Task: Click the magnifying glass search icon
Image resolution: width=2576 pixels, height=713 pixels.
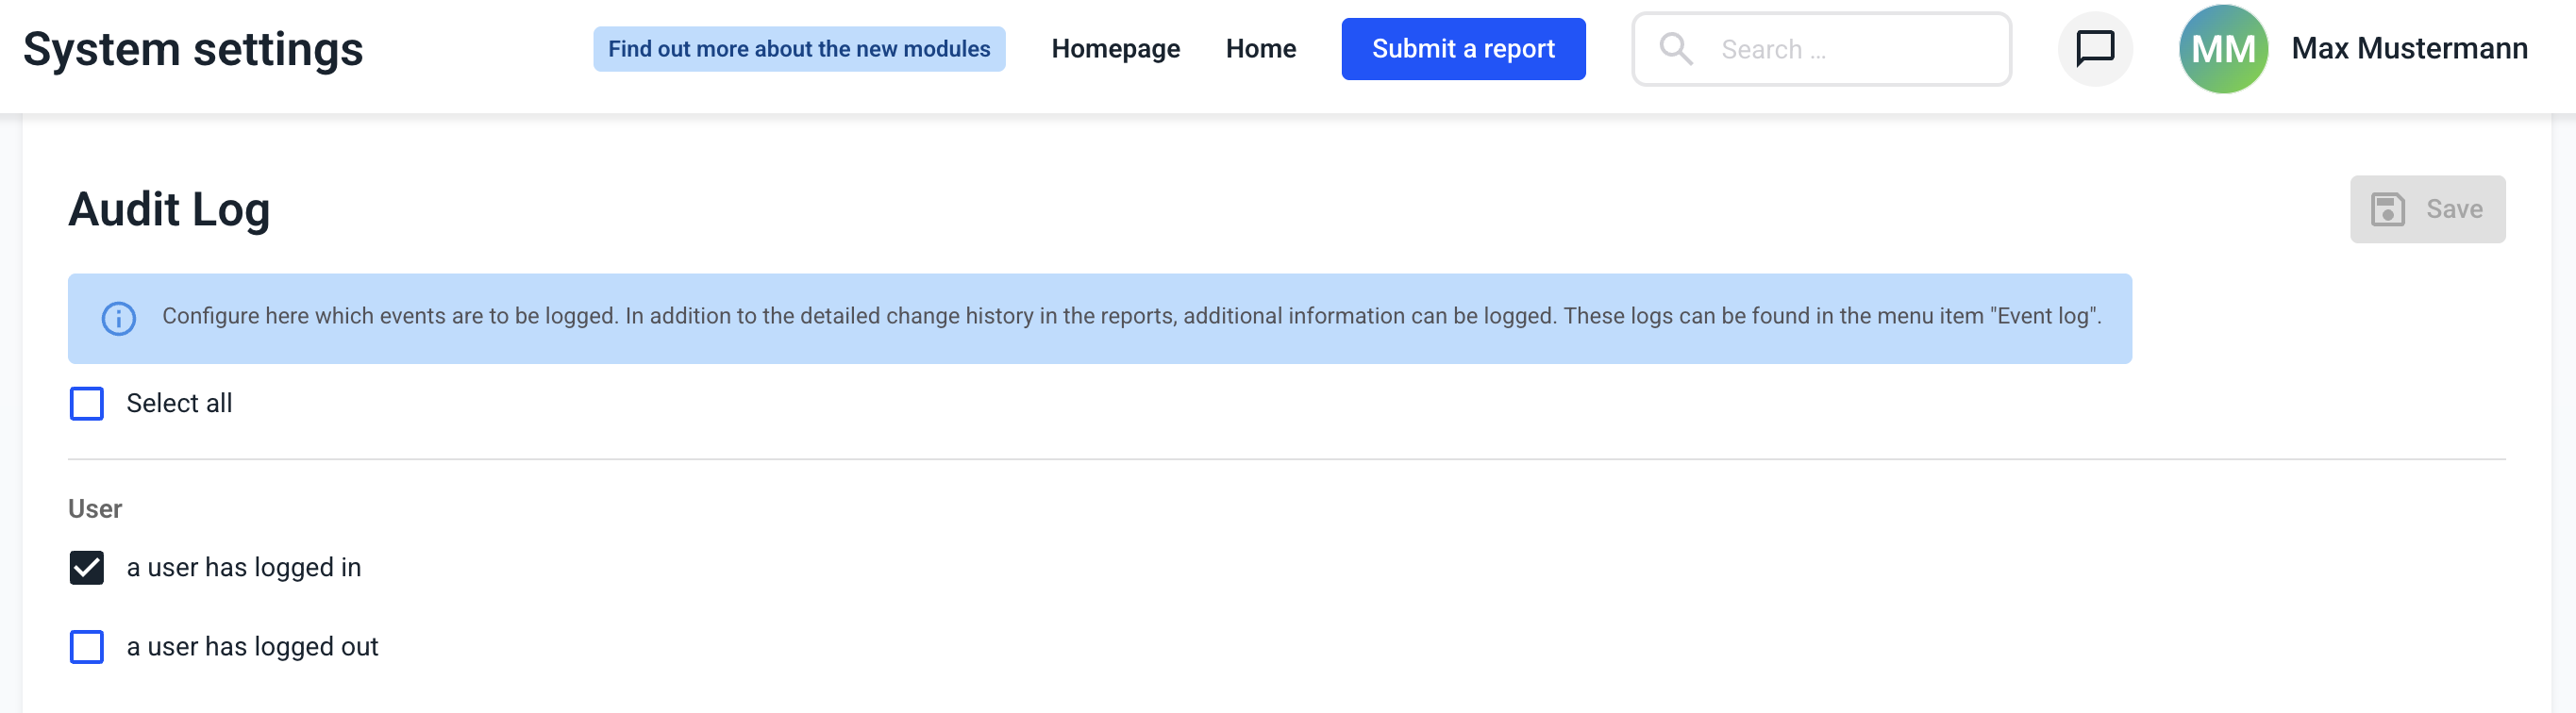Action: tap(1675, 49)
